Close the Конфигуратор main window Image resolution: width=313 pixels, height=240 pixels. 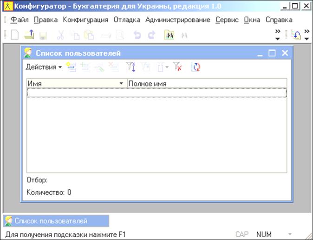[x=306, y=6]
